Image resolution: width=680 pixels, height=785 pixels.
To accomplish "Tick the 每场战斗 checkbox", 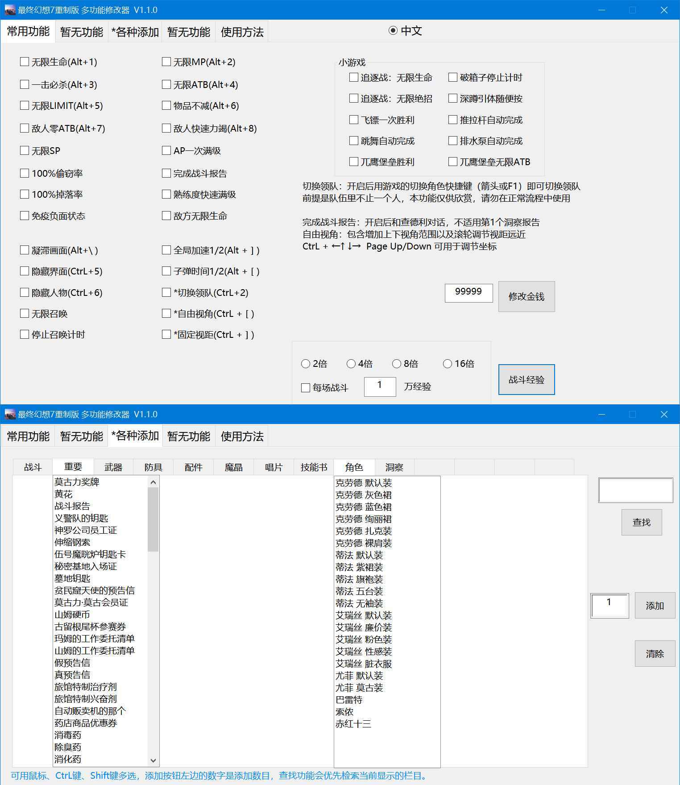I will coord(306,388).
